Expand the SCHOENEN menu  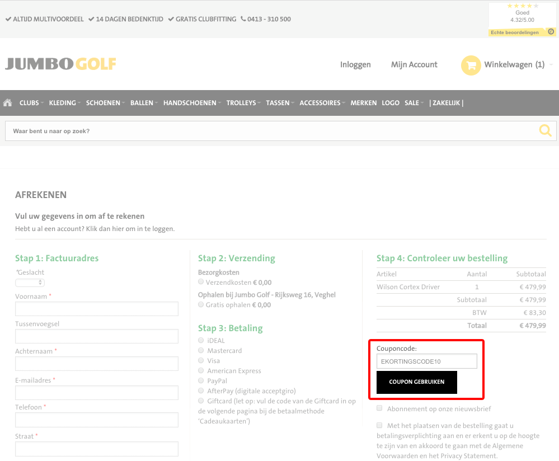coord(106,103)
